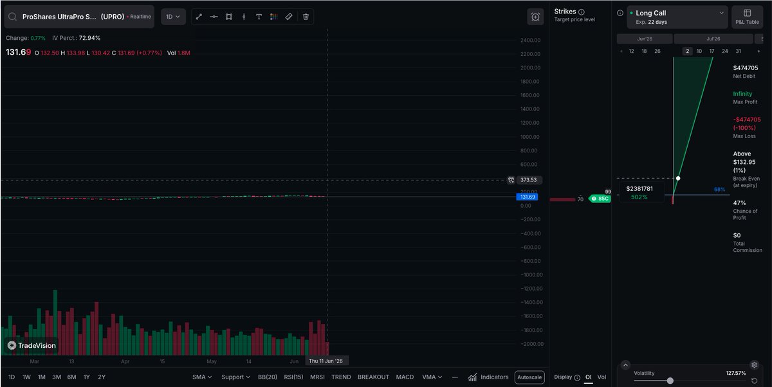Select the Jun'26 expiration month
Viewport: 772px width, 387px height.
(x=644, y=39)
